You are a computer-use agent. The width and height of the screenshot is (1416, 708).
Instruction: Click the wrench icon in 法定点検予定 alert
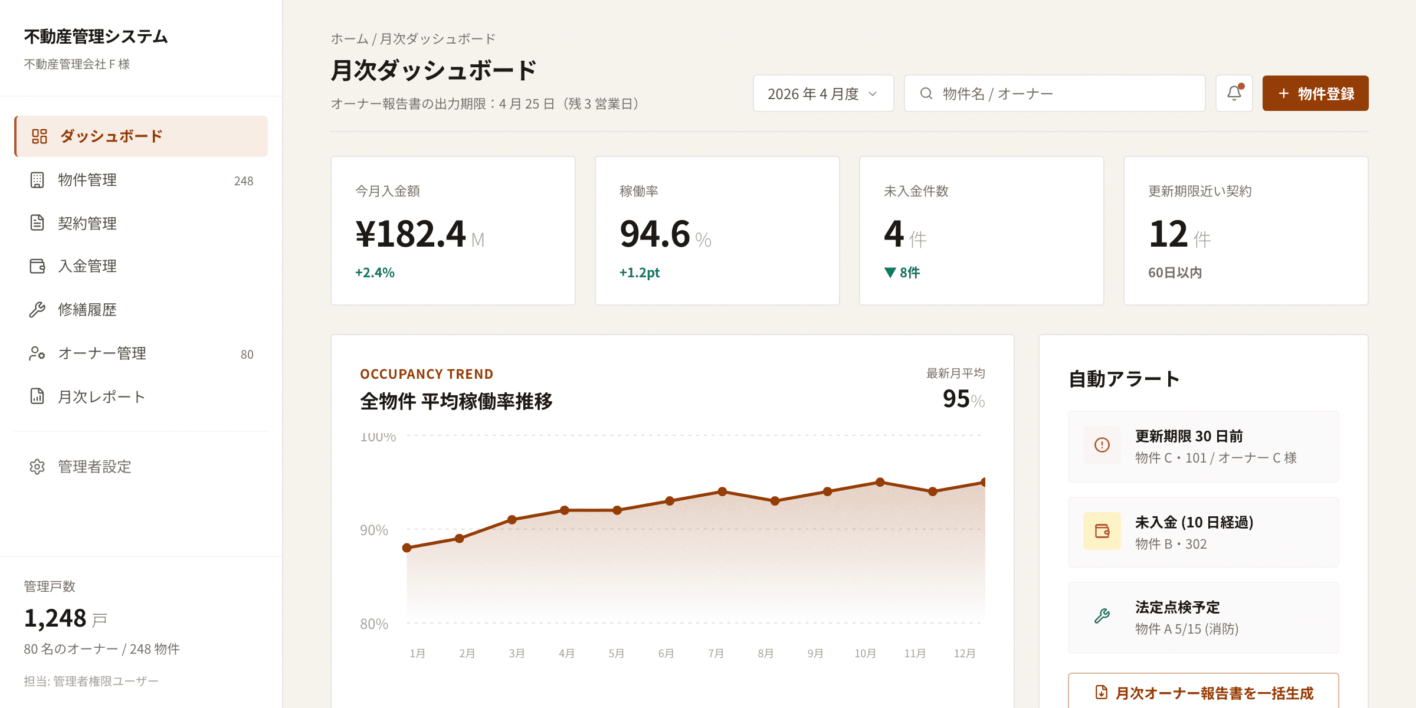click(1102, 617)
